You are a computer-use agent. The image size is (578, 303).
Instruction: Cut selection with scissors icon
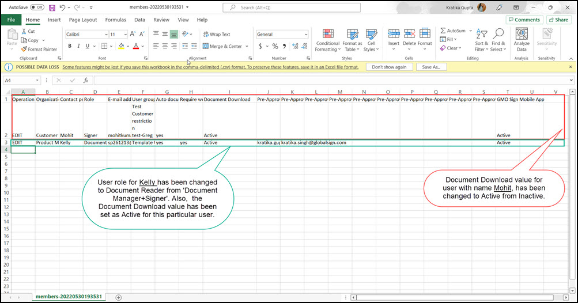coord(24,31)
